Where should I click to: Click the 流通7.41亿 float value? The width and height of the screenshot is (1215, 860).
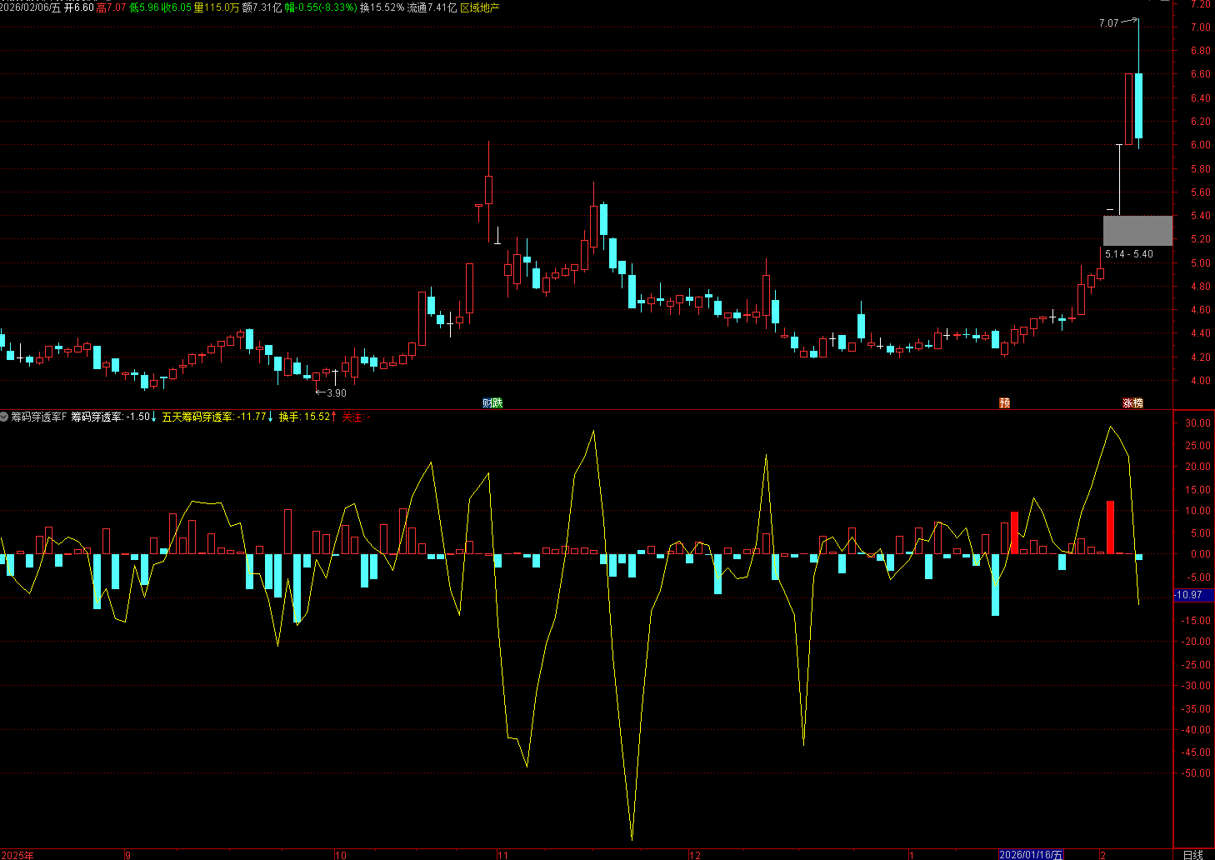tap(432, 7)
